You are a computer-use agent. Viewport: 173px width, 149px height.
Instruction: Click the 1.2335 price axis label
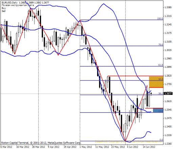click(168, 135)
